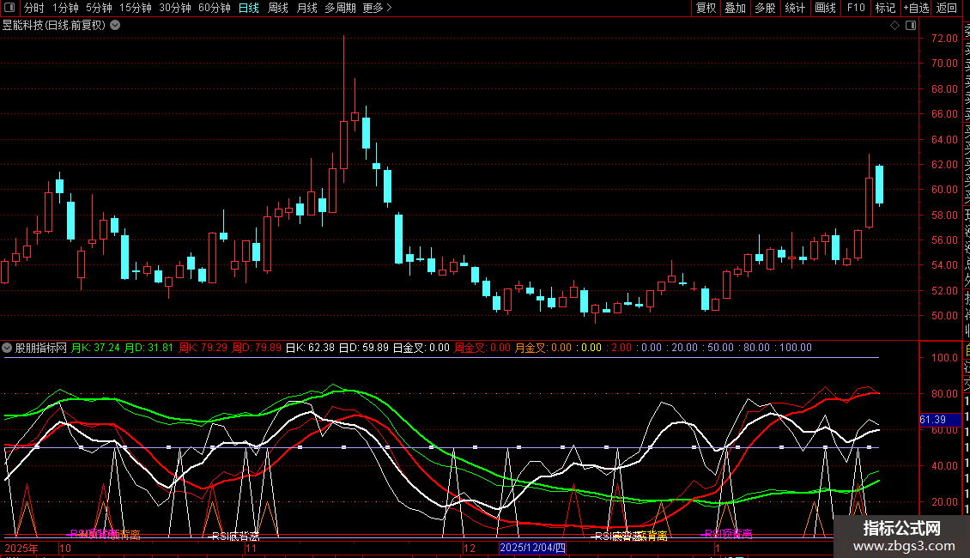Open the 多周期 multi-period view
The width and height of the screenshot is (970, 558).
pos(341,8)
